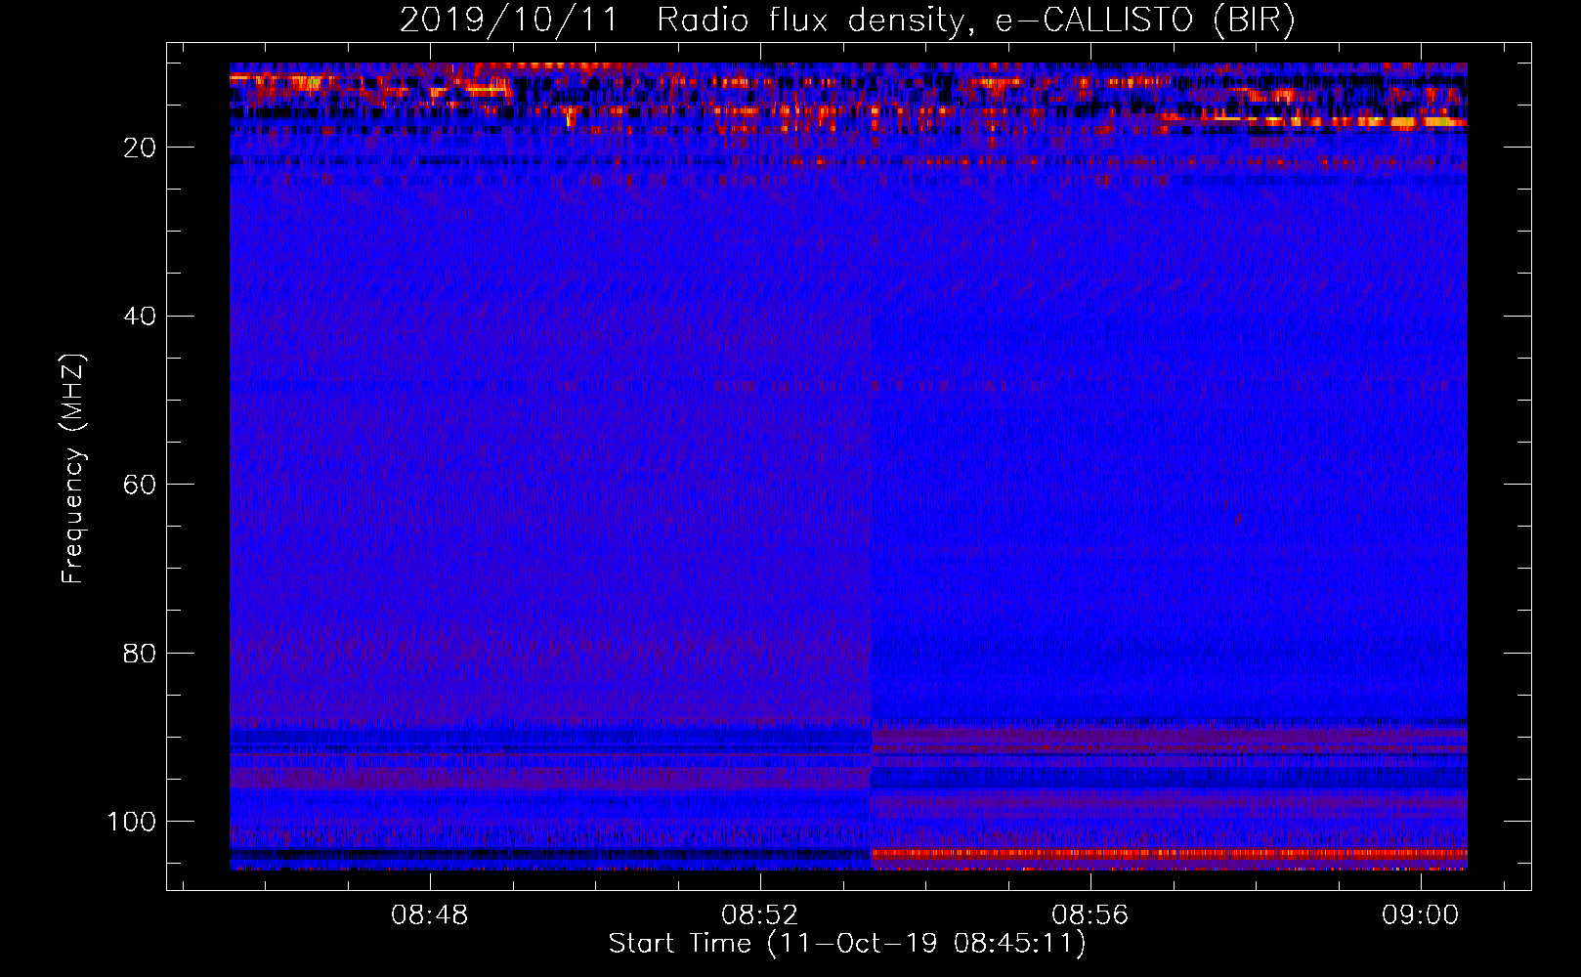Click the '09:00' time tick label
The width and height of the screenshot is (1581, 977).
1420,914
